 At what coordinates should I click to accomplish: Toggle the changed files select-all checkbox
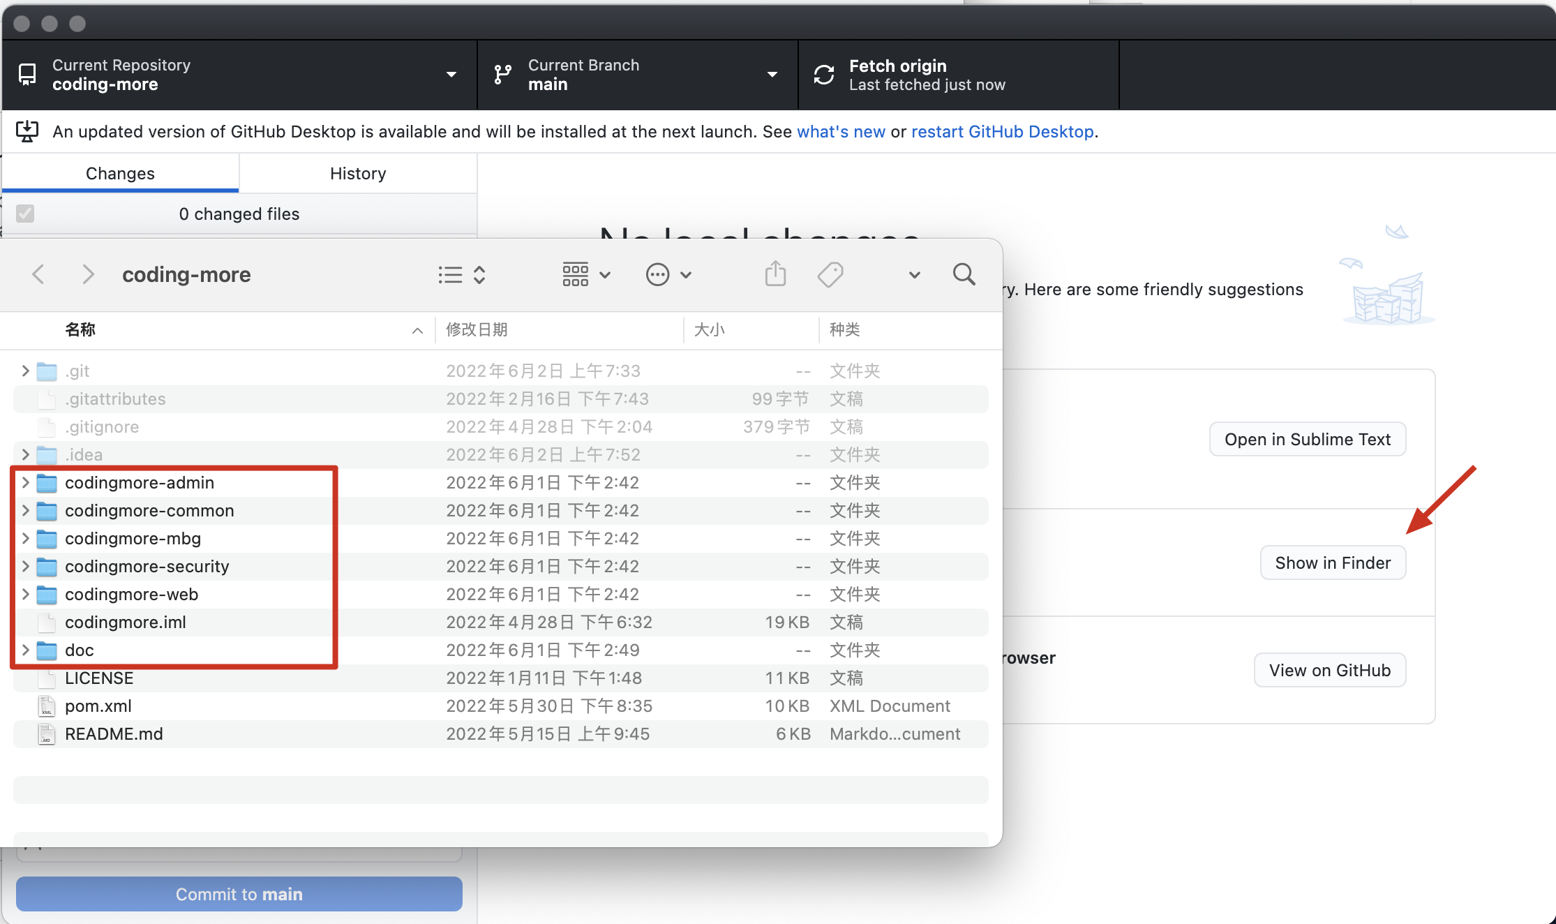pyautogui.click(x=25, y=214)
